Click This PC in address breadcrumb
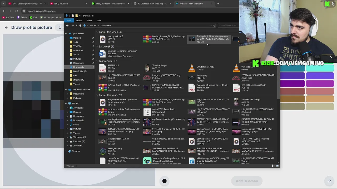The image size is (337, 189). (x=93, y=25)
